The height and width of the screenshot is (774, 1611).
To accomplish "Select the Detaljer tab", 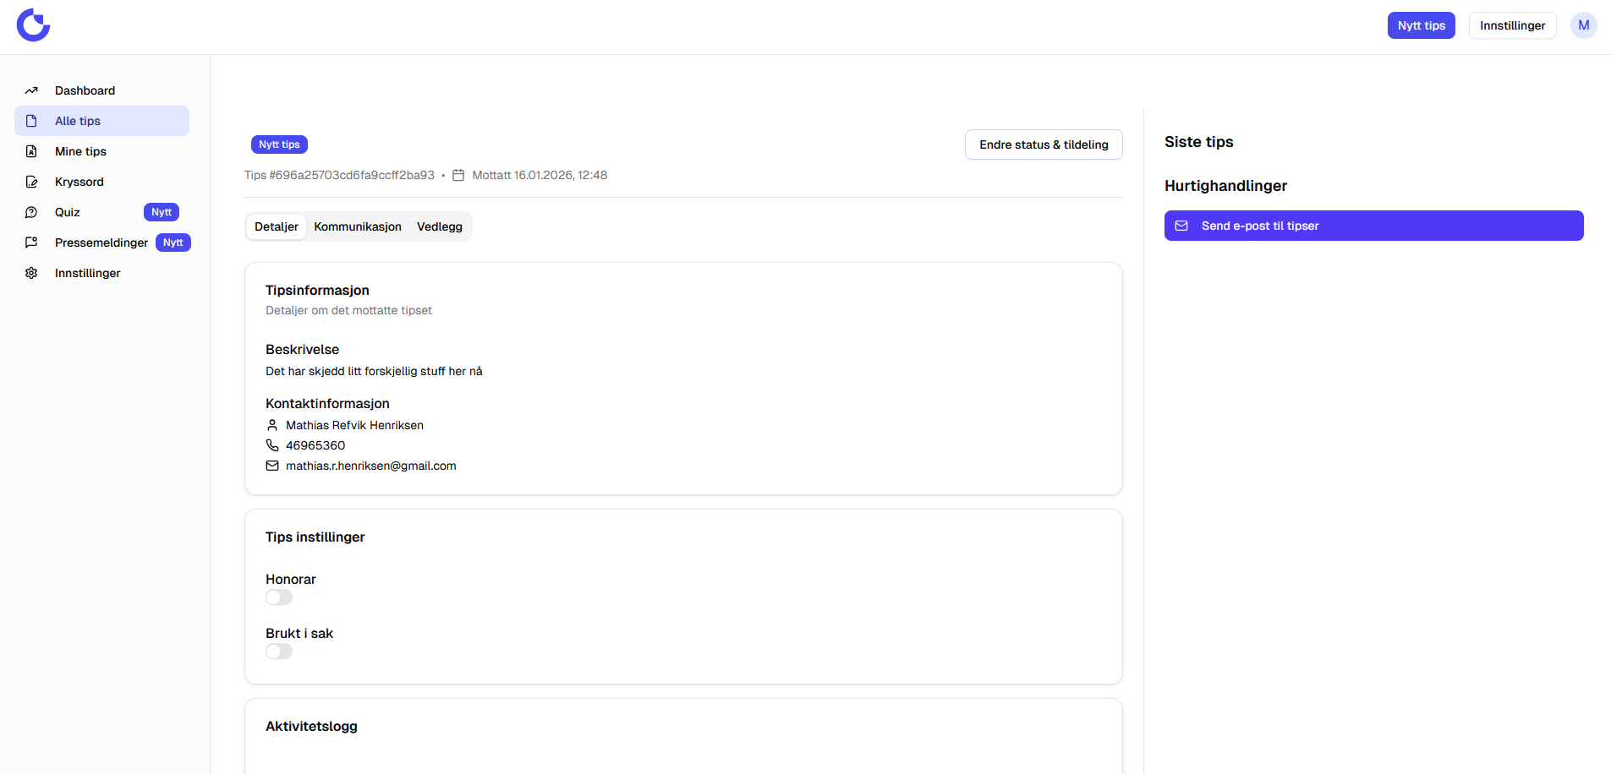I will [277, 226].
